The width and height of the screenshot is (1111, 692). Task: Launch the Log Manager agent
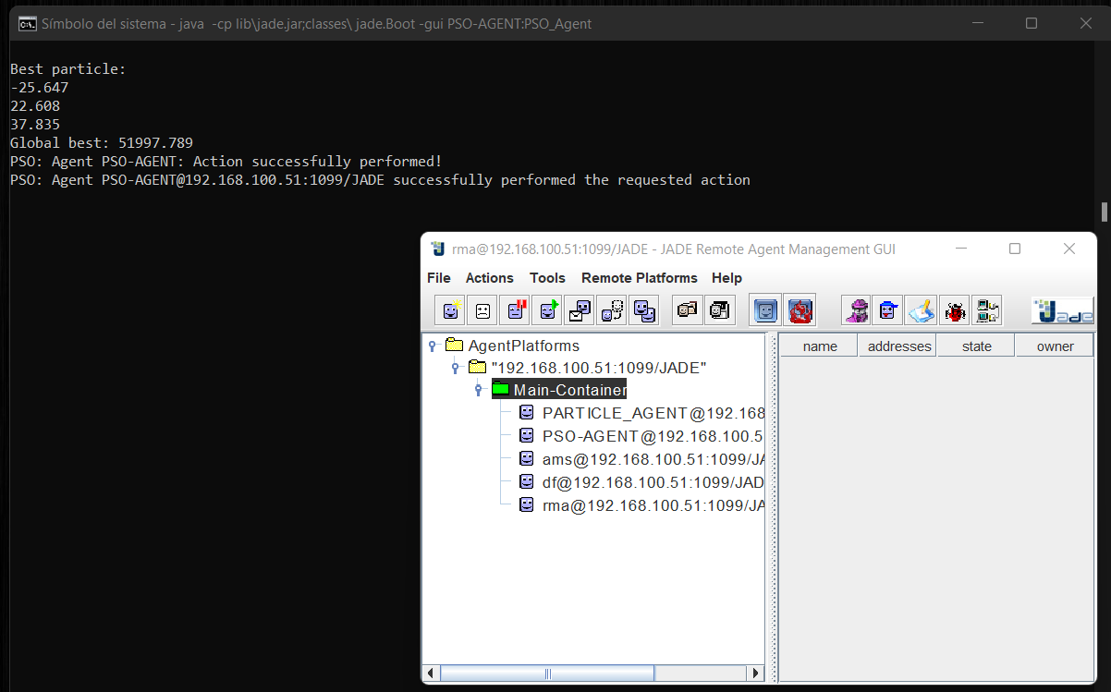click(921, 310)
